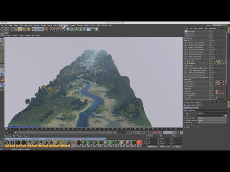Select the Water object row
Screen dimensions: 230x172
(x=197, y=98)
